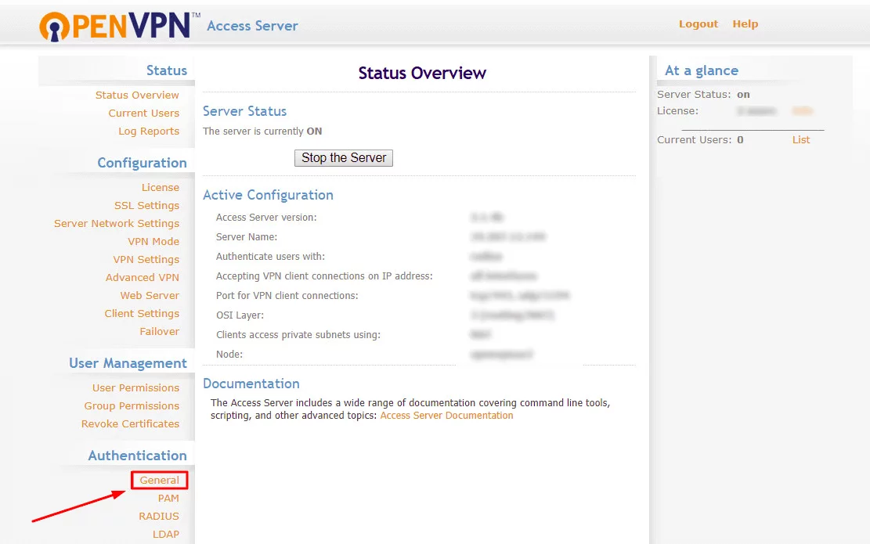Open General authentication settings
The height and width of the screenshot is (544, 870).
tap(159, 481)
